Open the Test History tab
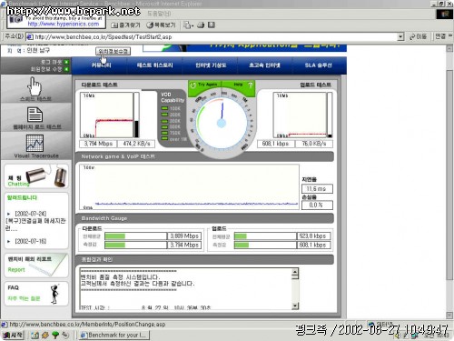The height and width of the screenshot is (341, 454). (x=154, y=65)
